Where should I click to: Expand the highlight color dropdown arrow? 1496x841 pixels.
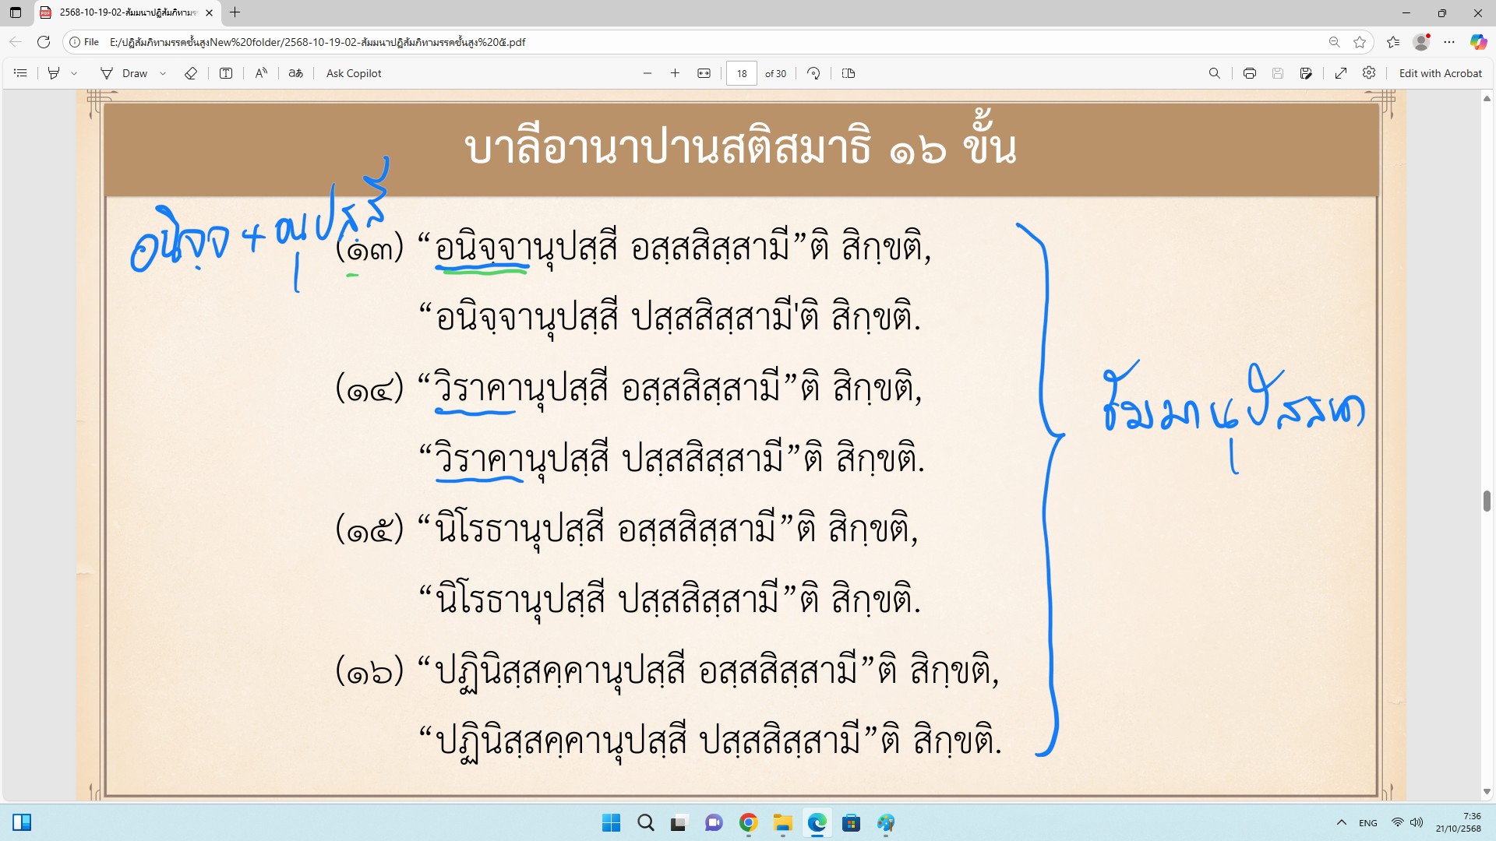pos(74,73)
